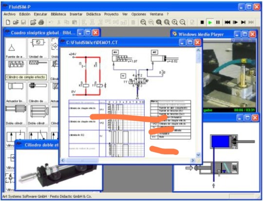263x201 pixels.
Task: Click the Copy icon in the toolbar
Action: pos(67,22)
